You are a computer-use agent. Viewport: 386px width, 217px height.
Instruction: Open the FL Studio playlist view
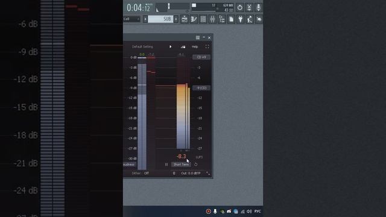(185, 19)
